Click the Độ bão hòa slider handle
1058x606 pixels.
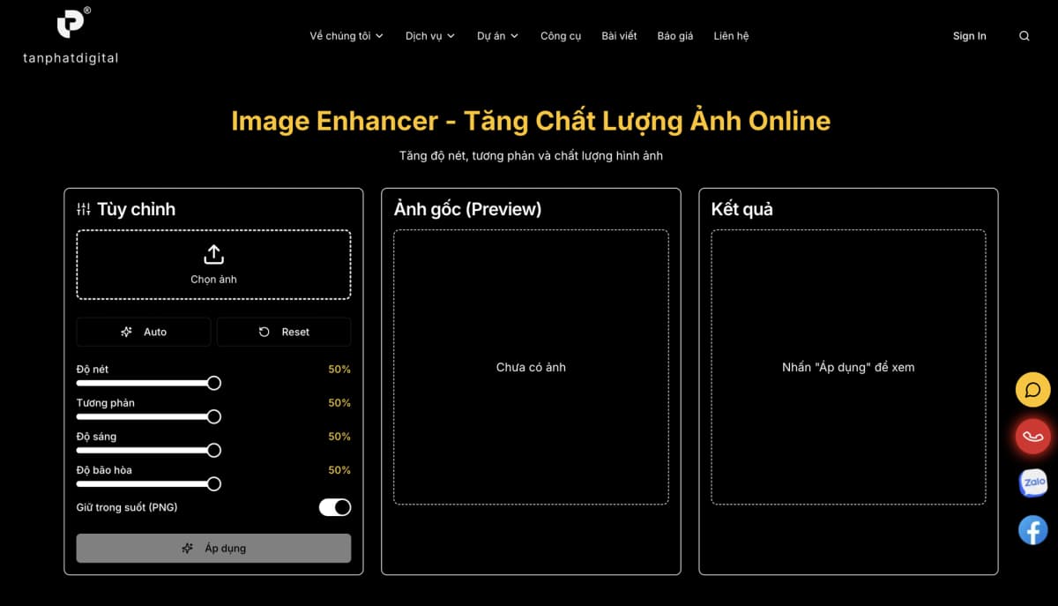click(x=213, y=483)
